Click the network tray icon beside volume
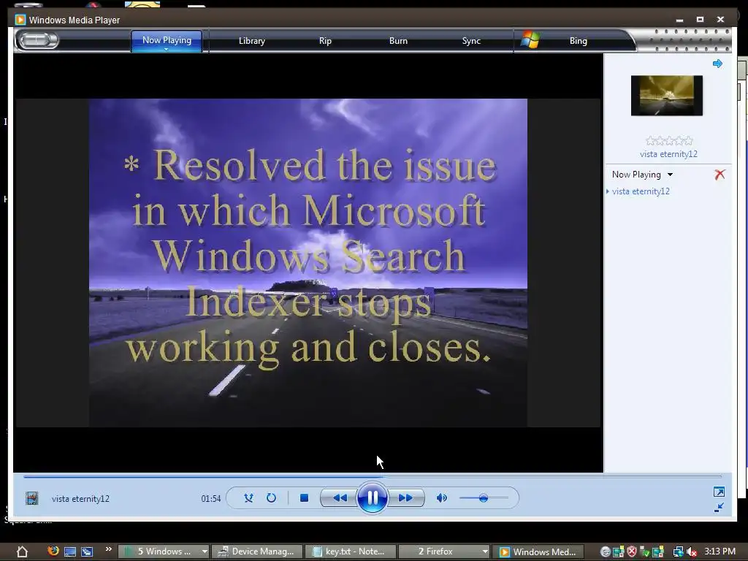This screenshot has width=748, height=561. [x=678, y=552]
